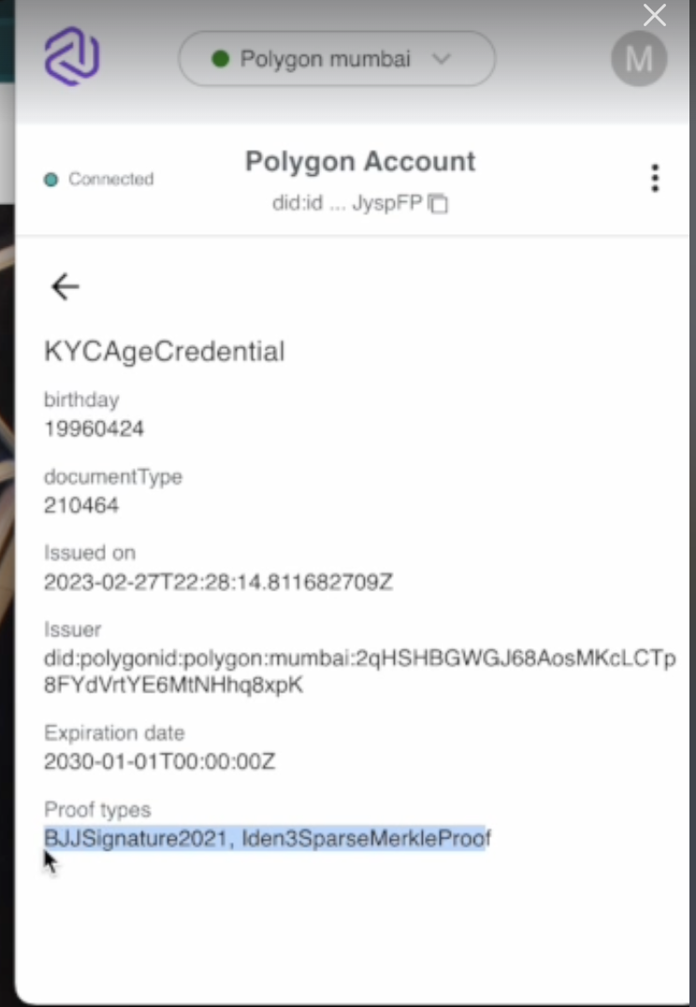Click the Polygon ID purple logo

point(72,56)
